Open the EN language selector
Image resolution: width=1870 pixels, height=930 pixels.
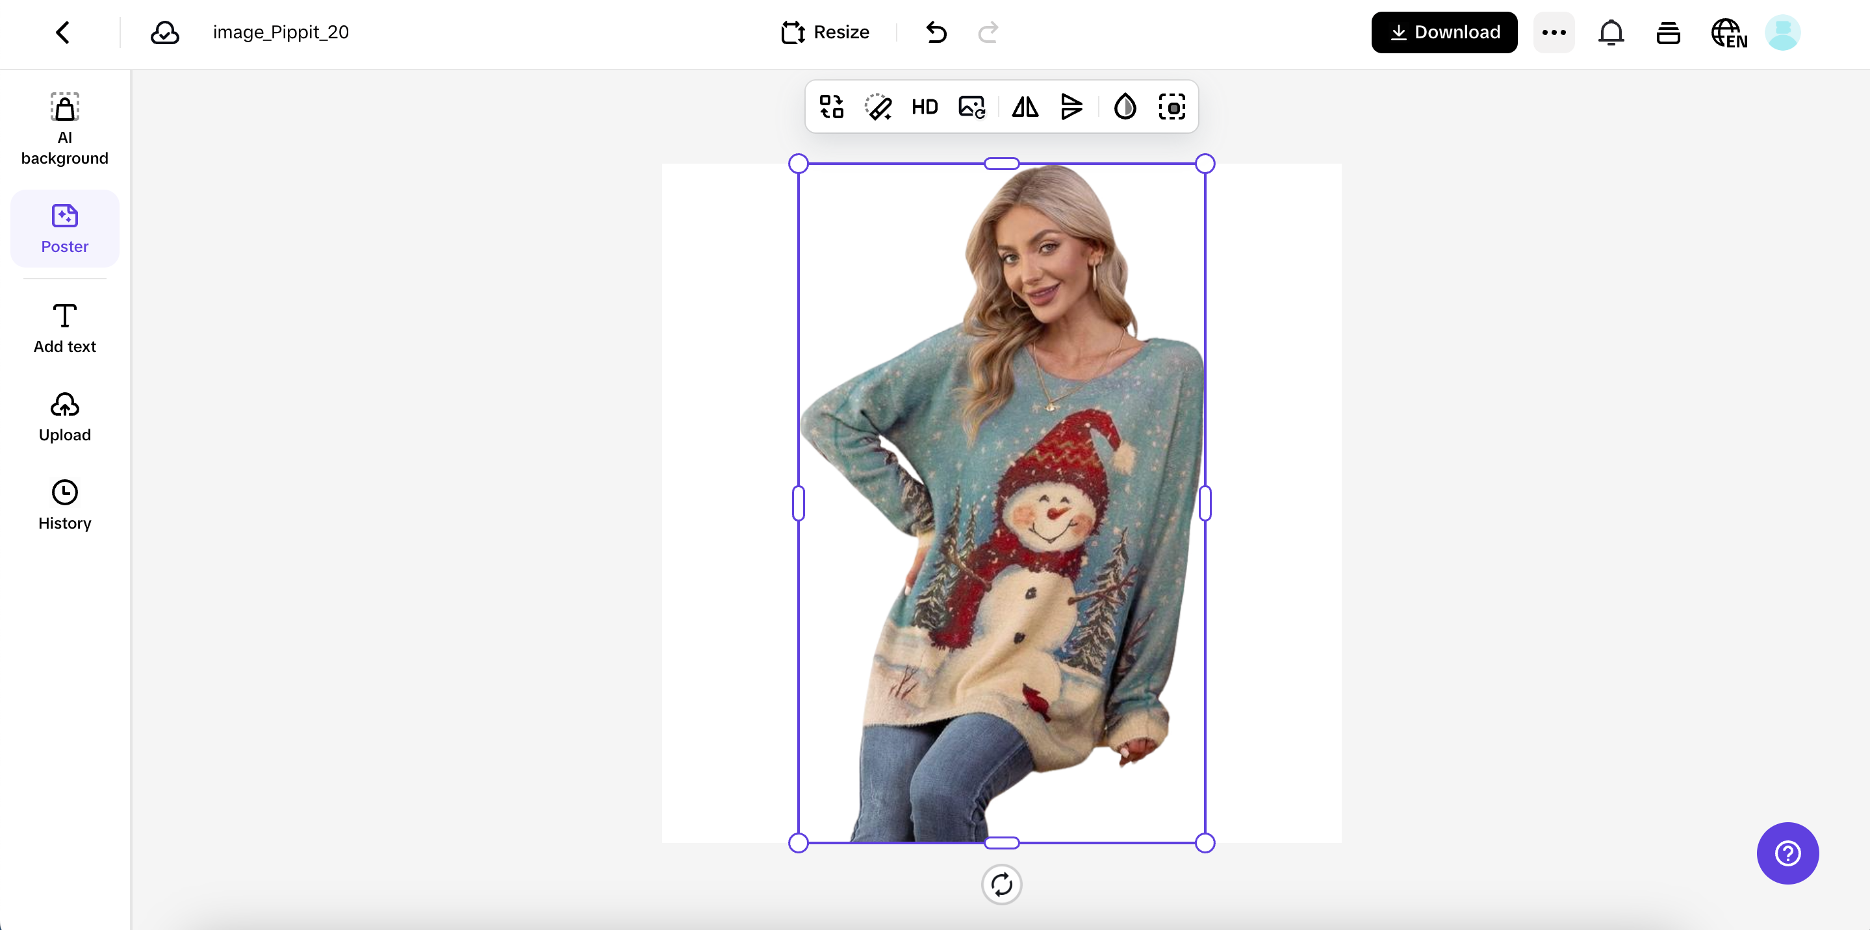click(x=1730, y=32)
